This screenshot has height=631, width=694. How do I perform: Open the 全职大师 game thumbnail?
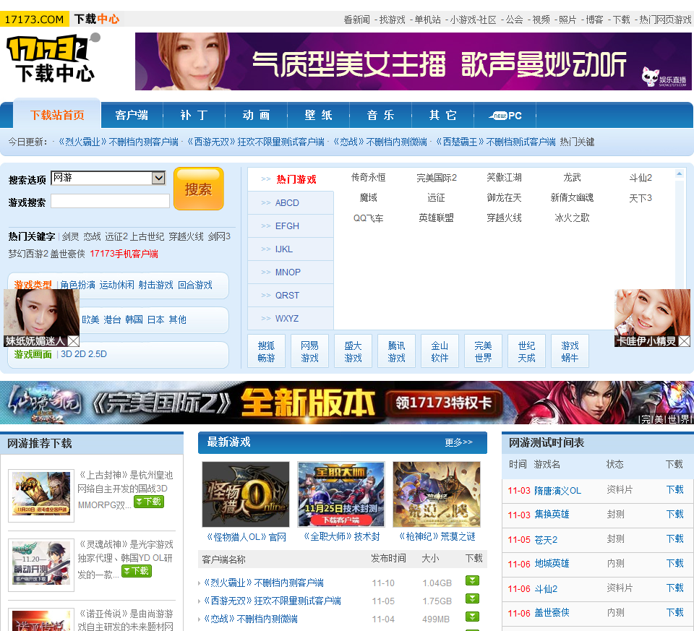pos(341,494)
